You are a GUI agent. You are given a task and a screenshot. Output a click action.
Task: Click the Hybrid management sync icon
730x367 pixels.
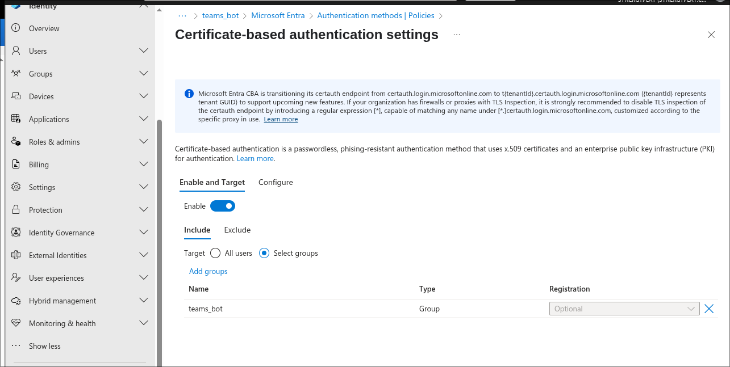pyautogui.click(x=16, y=301)
